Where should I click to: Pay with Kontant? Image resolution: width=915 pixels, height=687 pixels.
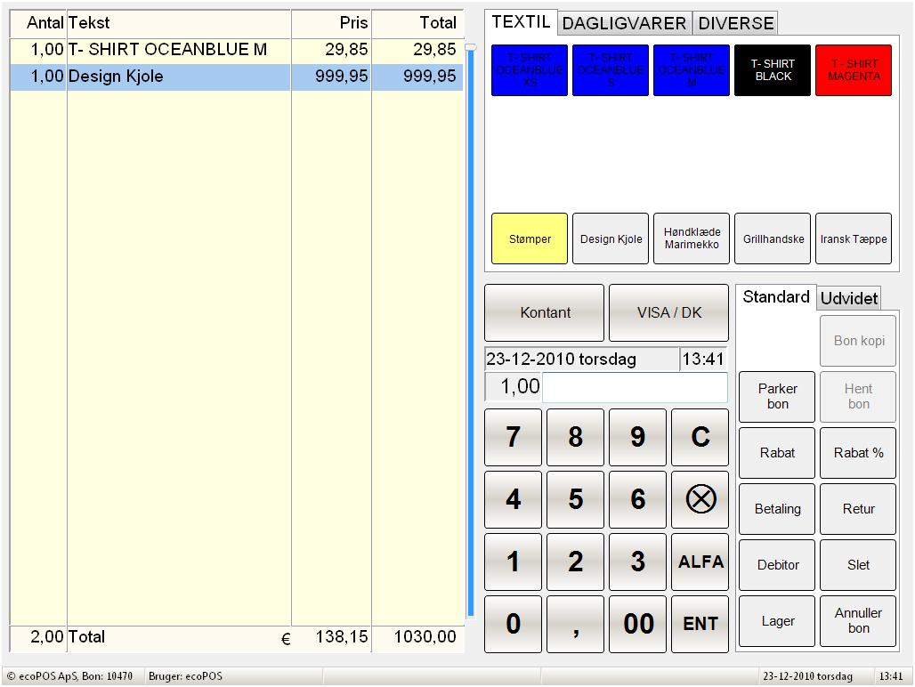point(544,312)
